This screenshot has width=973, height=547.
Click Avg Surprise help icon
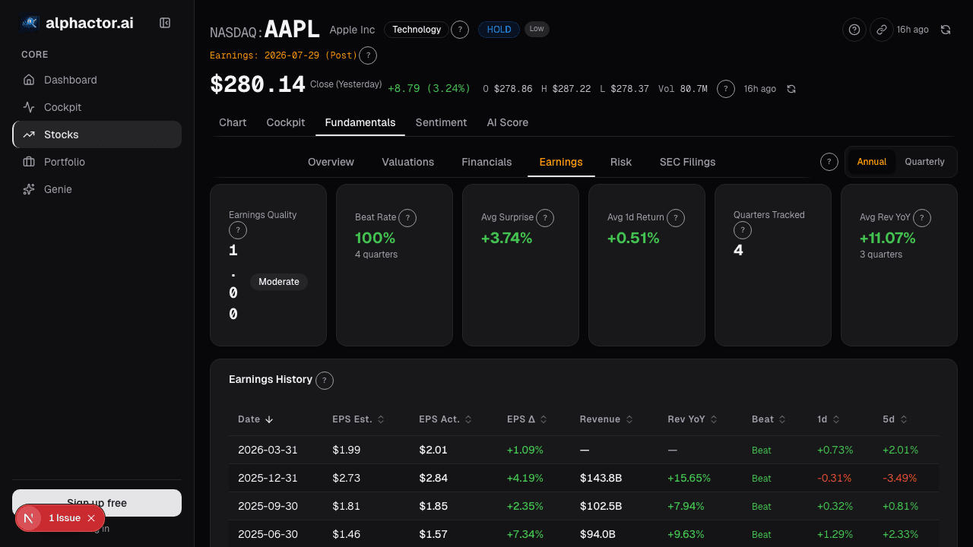[545, 218]
